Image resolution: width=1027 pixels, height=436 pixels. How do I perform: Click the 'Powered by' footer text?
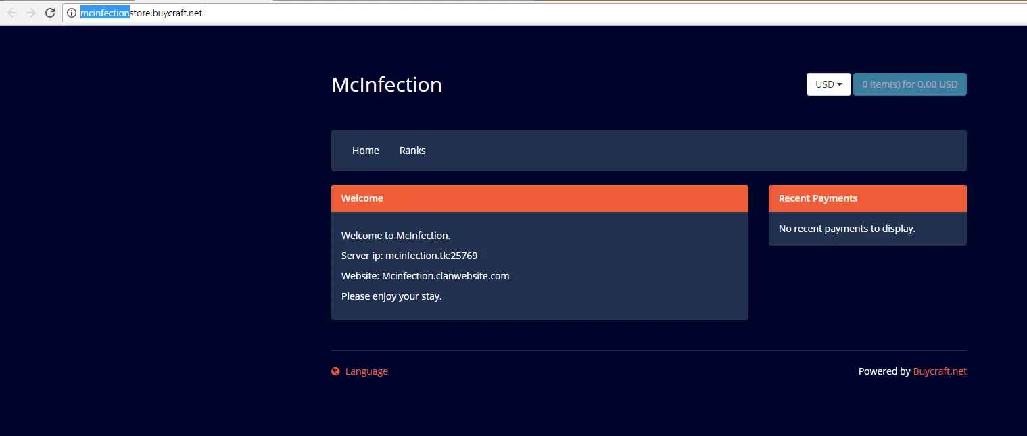pyautogui.click(x=884, y=371)
